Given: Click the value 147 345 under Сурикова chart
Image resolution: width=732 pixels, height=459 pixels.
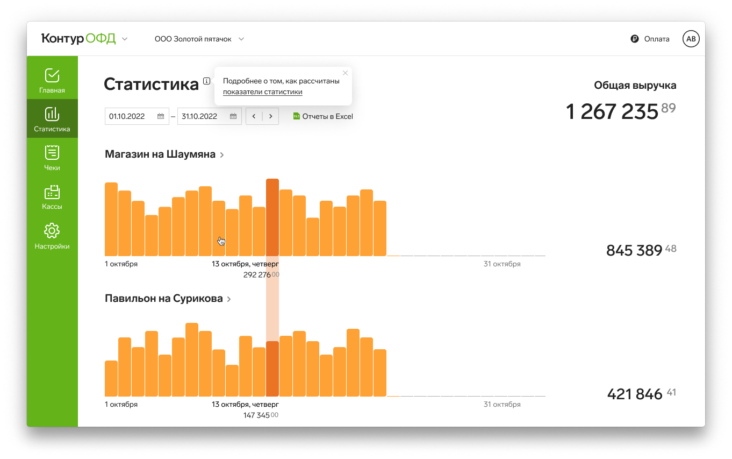Looking at the screenshot, I should coord(261,415).
